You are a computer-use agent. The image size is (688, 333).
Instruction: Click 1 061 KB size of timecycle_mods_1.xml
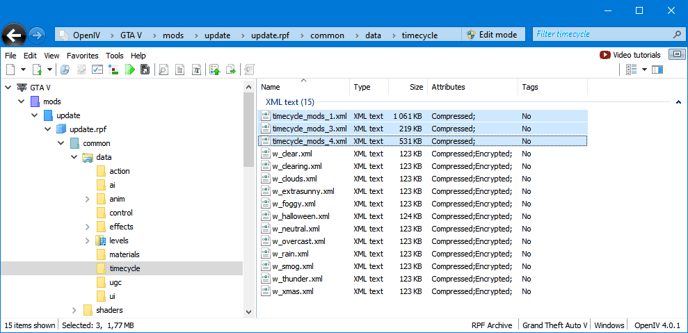click(x=408, y=116)
